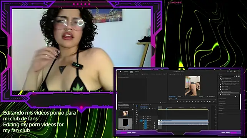Click the Program monitor current timecode
Screen dimensions: 247x138
(x=172, y=97)
